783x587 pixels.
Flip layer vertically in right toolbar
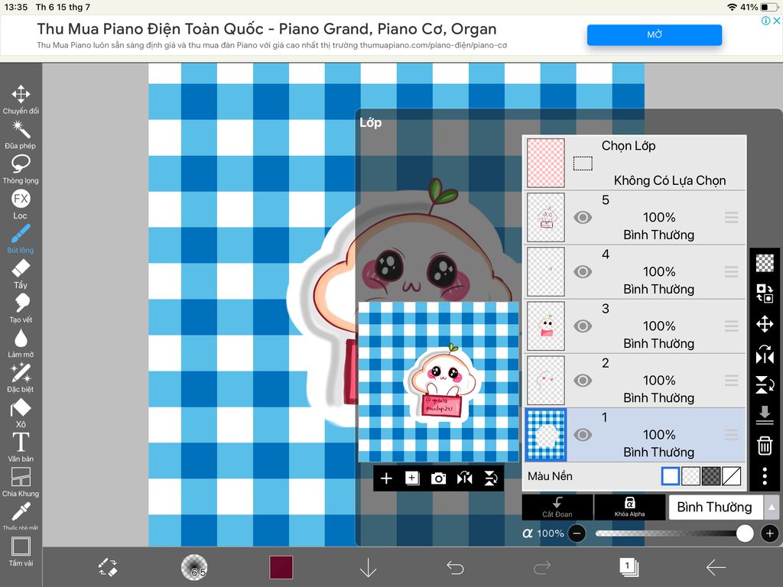coord(765,385)
